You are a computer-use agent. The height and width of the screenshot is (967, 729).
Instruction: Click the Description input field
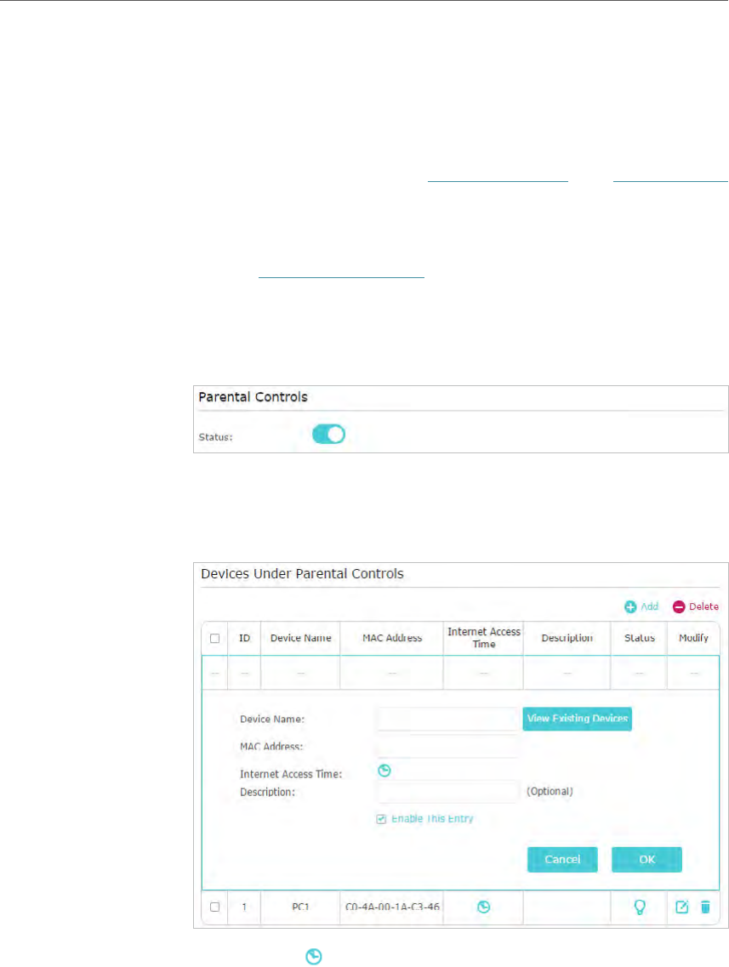447,792
